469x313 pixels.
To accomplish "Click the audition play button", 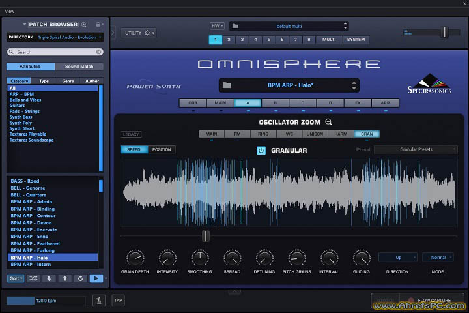I will pos(96,278).
